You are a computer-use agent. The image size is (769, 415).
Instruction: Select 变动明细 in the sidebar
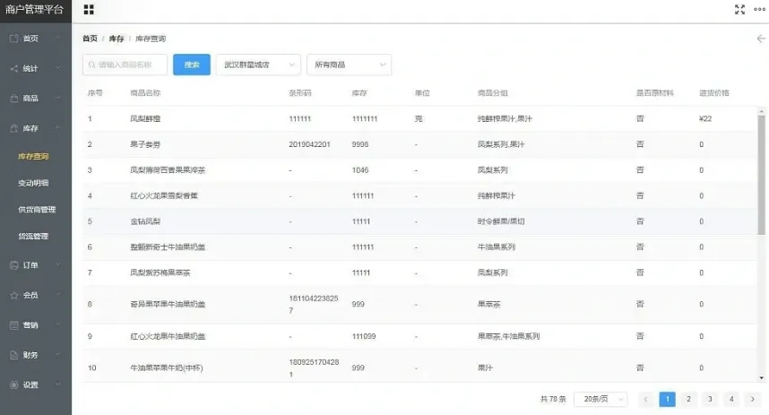point(34,183)
